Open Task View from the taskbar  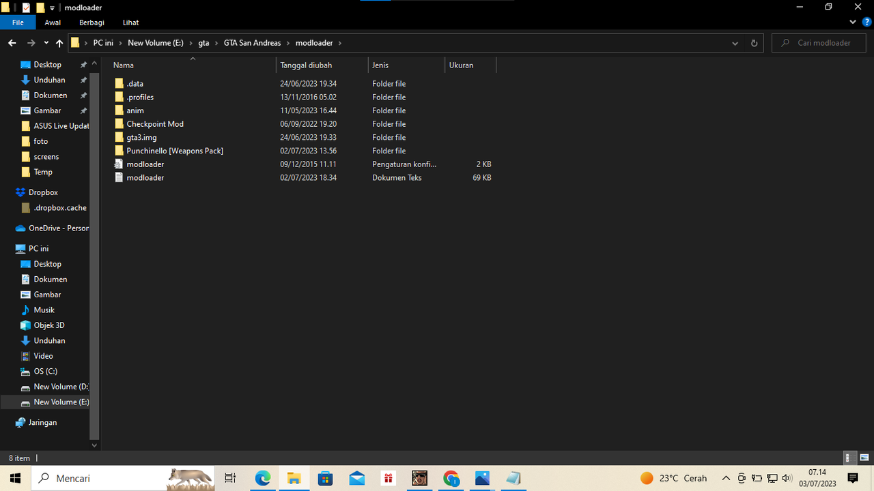(230, 478)
